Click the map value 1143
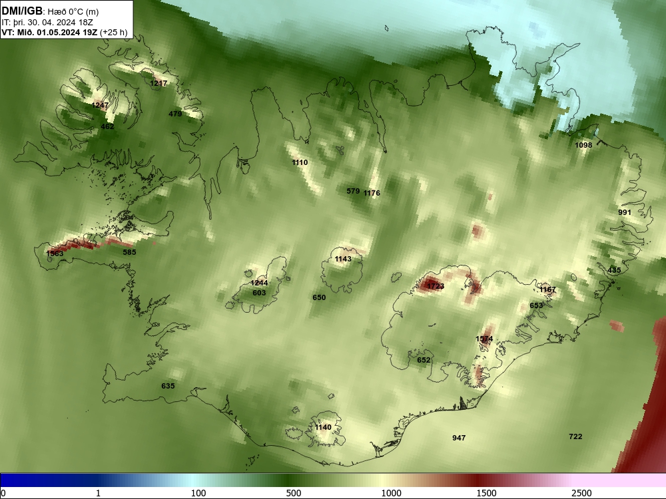This screenshot has height=499, width=666. coord(343,259)
